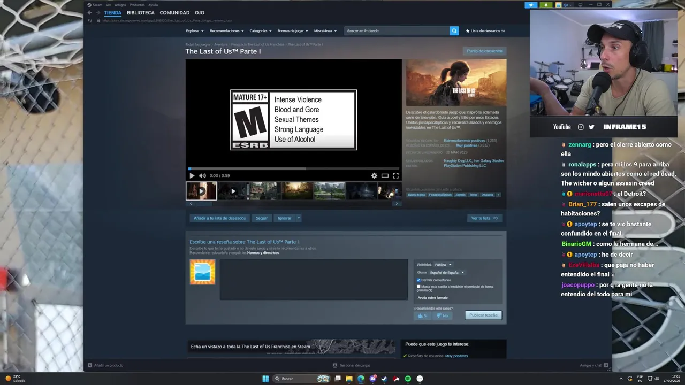
Task: Expand the Miscelánea store menu
Action: pos(325,31)
